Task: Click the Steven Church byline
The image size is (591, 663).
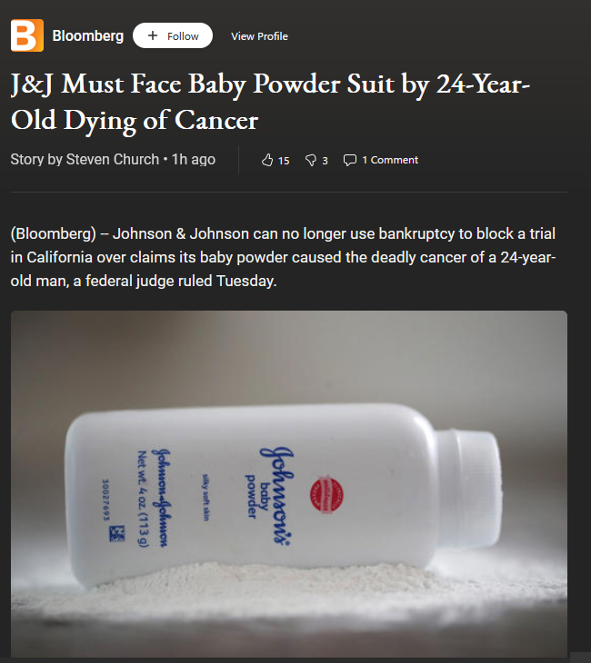Action: pos(113,160)
